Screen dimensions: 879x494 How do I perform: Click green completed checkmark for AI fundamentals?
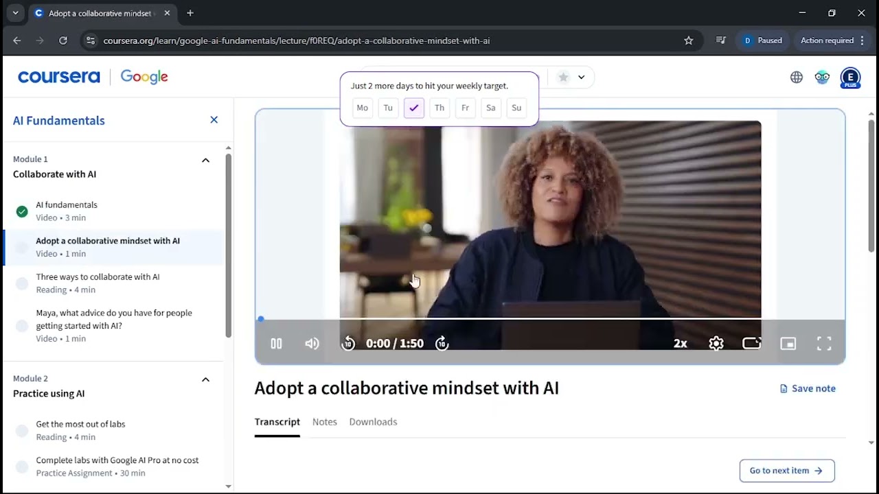pos(22,211)
